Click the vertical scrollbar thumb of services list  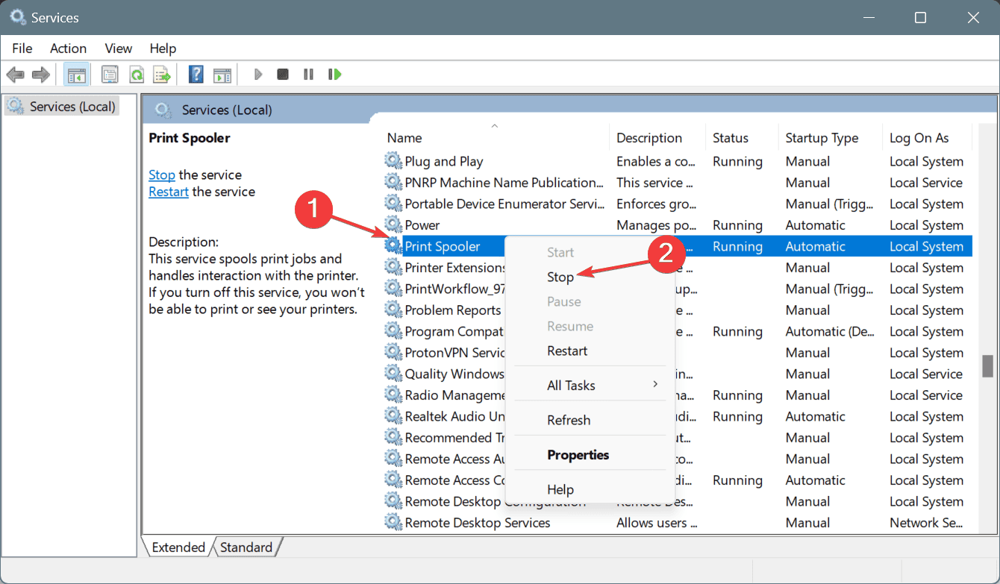pyautogui.click(x=987, y=366)
